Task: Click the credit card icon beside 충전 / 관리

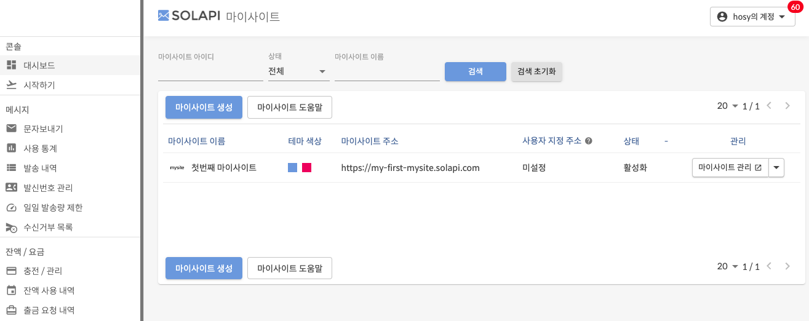Action: click(x=11, y=271)
